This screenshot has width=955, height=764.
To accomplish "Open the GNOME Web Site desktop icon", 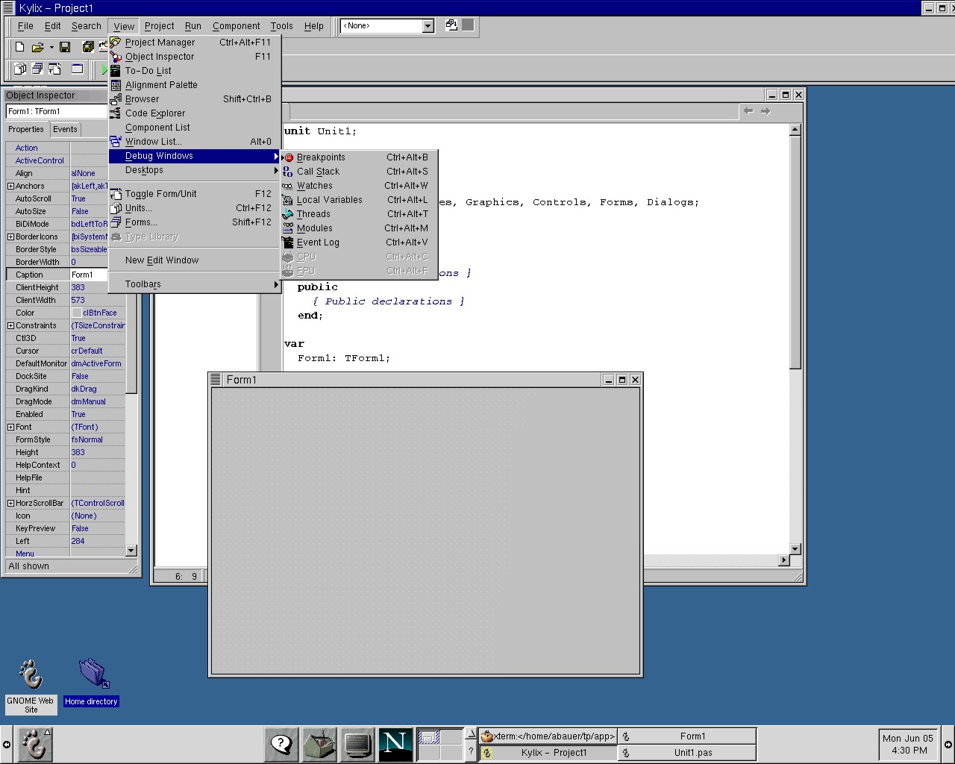I will click(31, 686).
